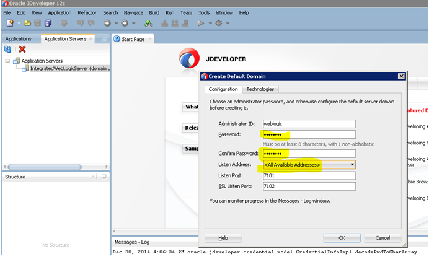Image resolution: width=429 pixels, height=259 pixels.
Task: Select the Start Page editor tab
Action: click(x=133, y=39)
